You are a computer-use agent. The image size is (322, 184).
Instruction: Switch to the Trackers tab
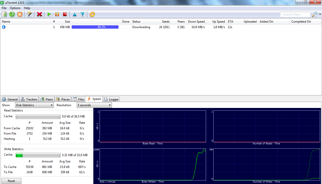tap(29, 99)
